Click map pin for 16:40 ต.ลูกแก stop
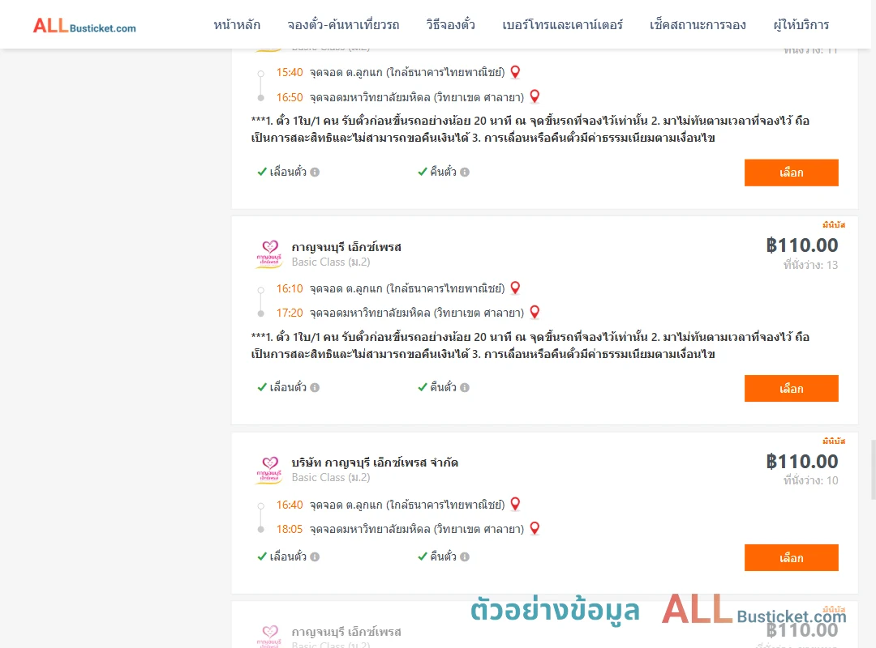This screenshot has width=876, height=648. tap(515, 504)
